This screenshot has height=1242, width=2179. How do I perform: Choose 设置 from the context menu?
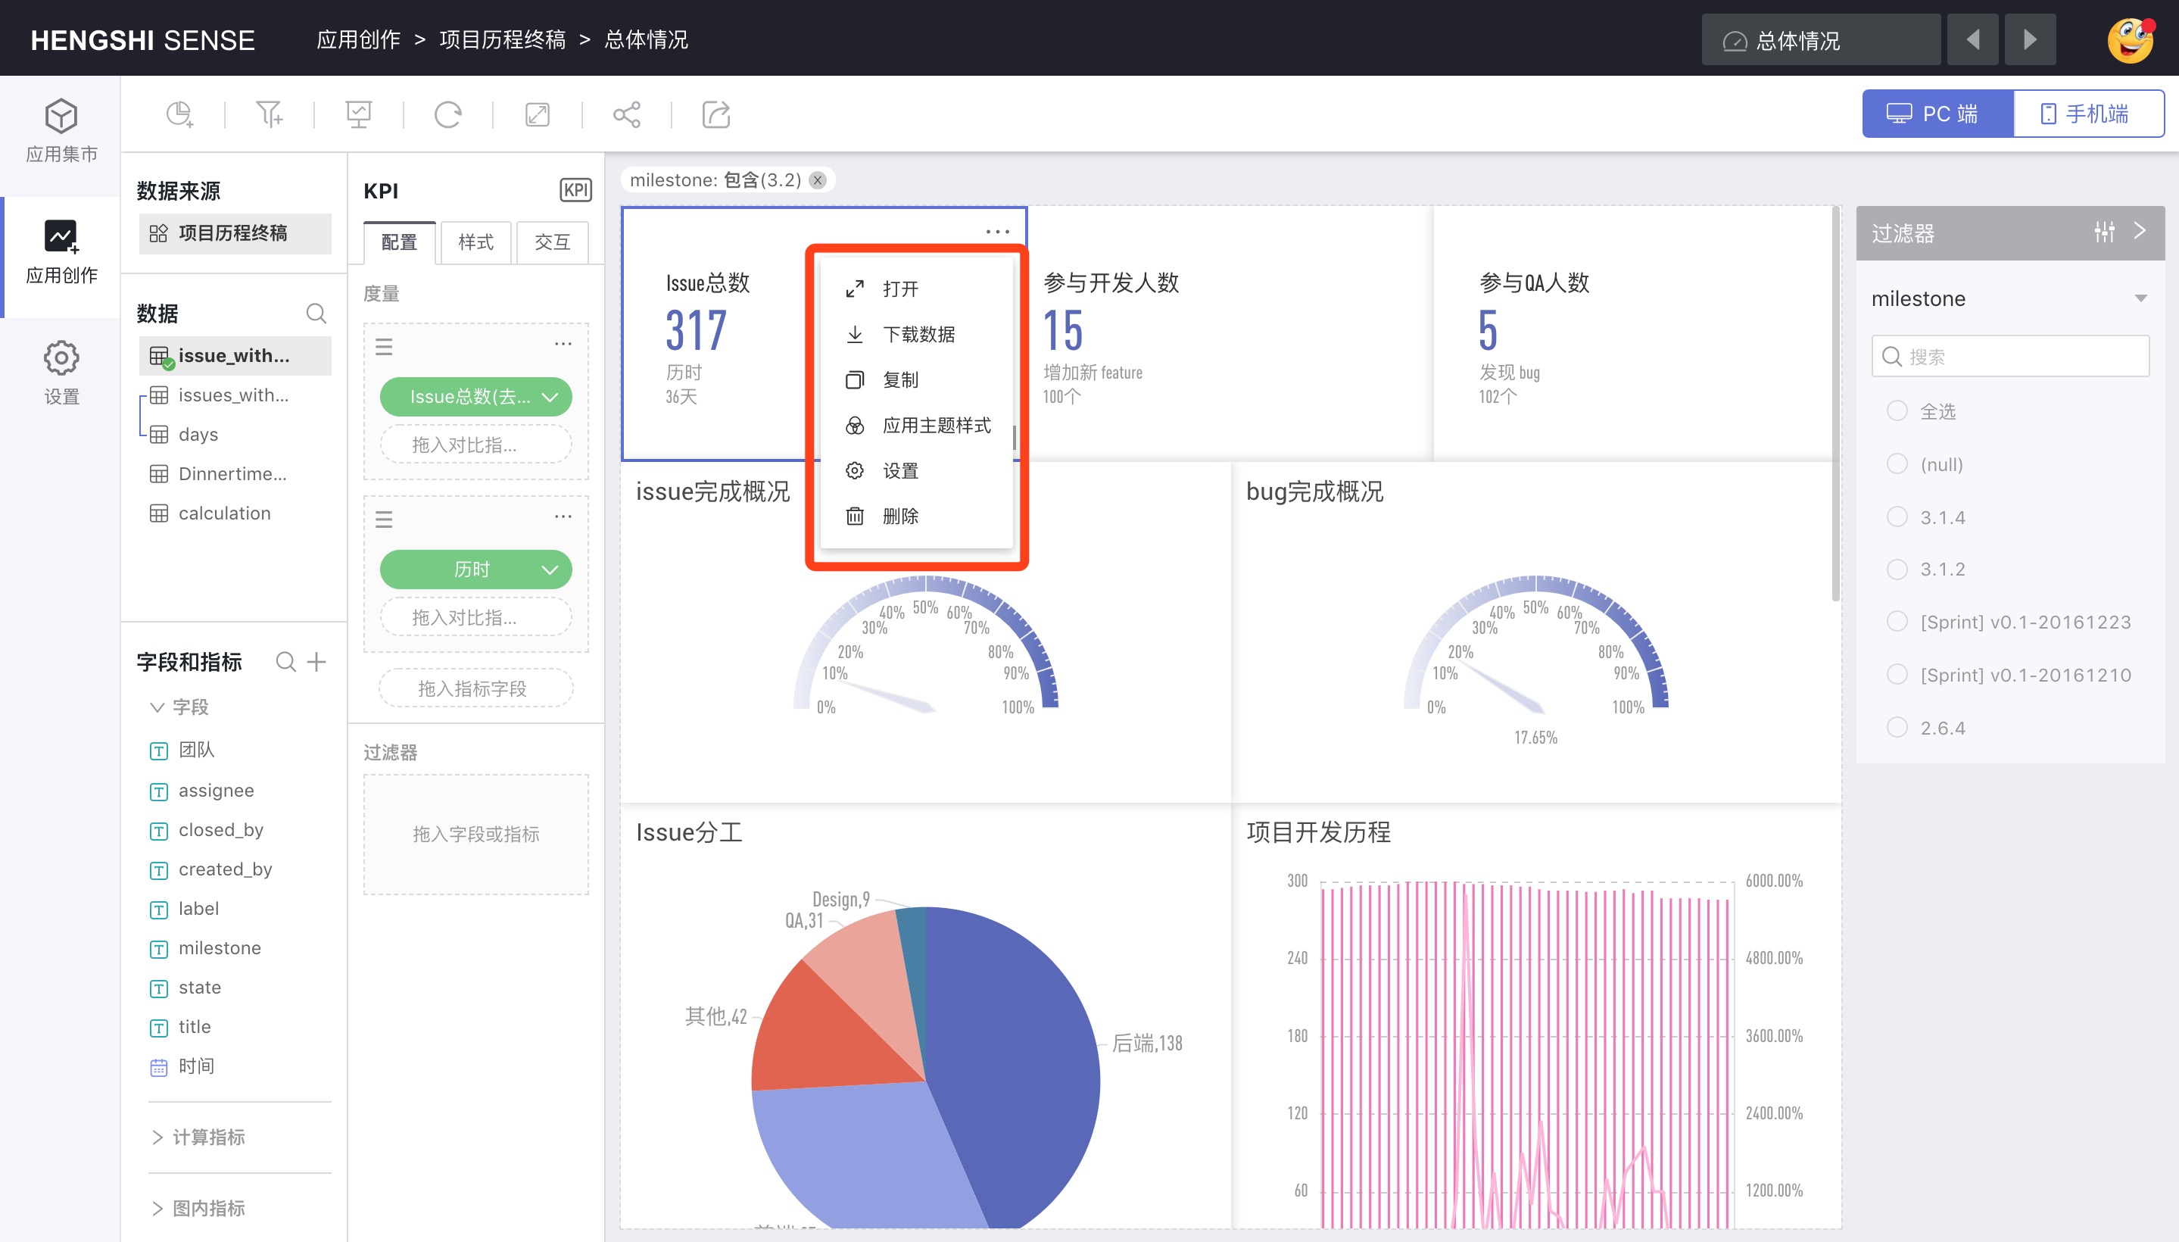pos(915,470)
